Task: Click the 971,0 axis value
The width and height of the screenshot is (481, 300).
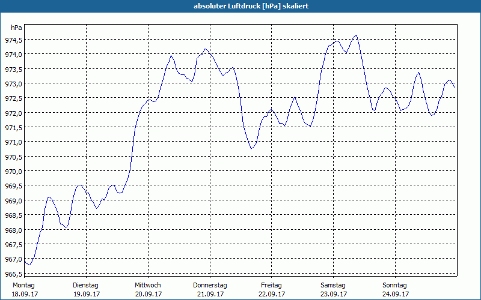Action: point(14,142)
